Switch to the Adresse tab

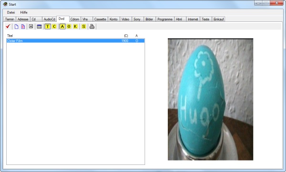(23, 19)
